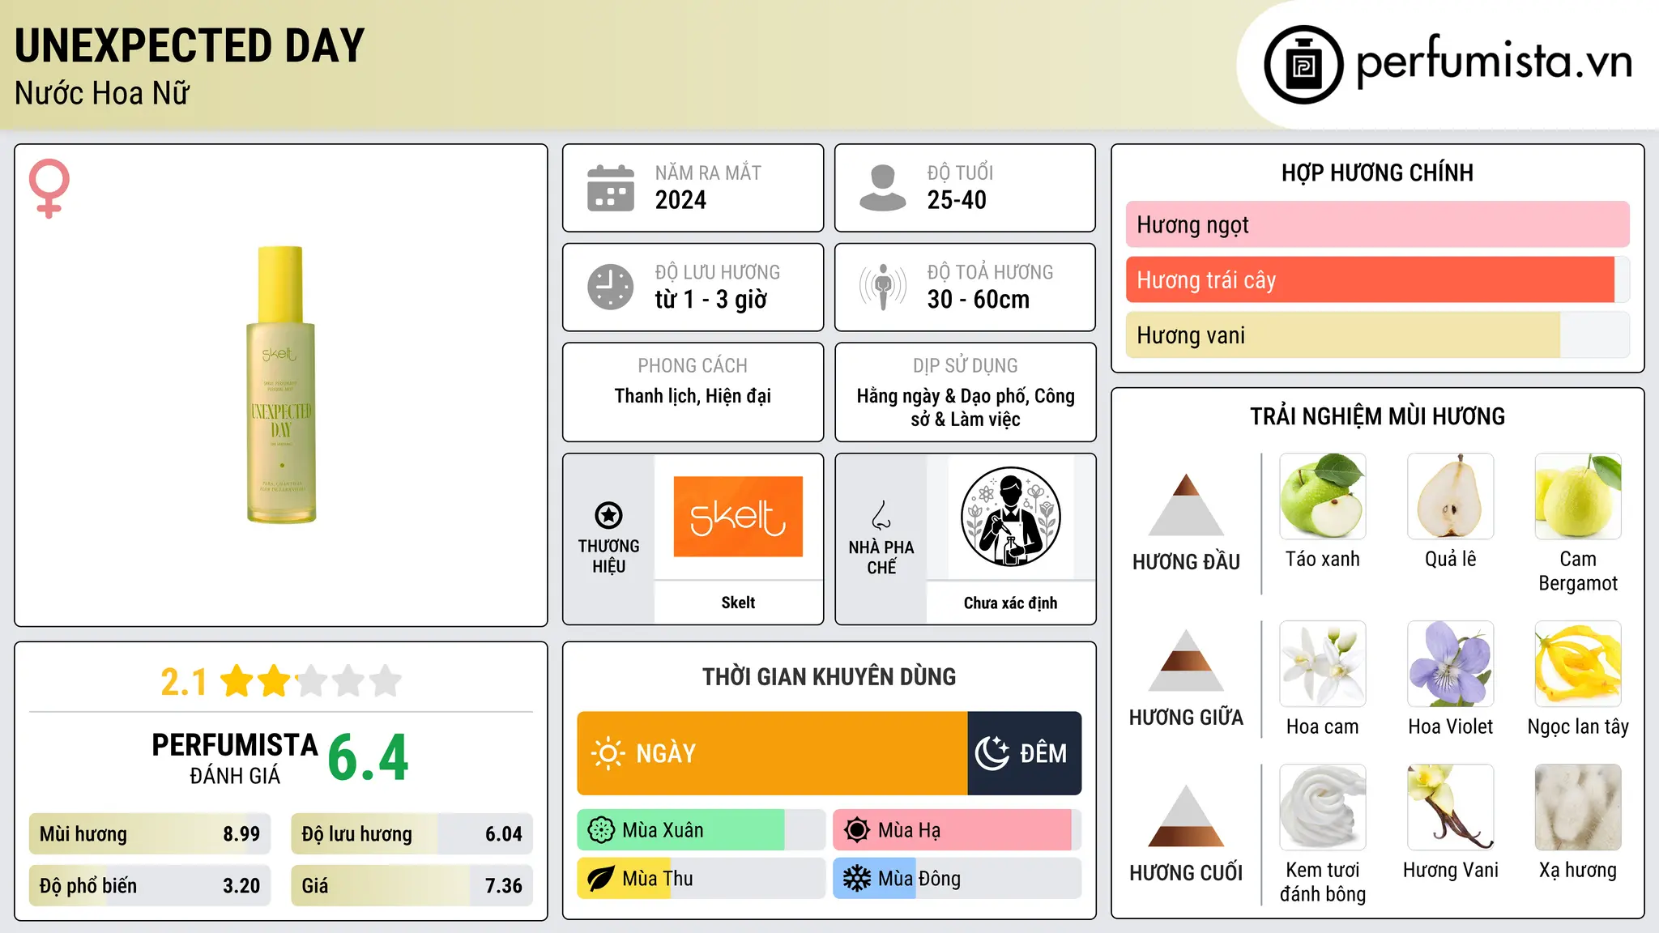Screen dimensions: 1659x933
Task: Click the Mùa Hạ season bar
Action: tap(957, 830)
